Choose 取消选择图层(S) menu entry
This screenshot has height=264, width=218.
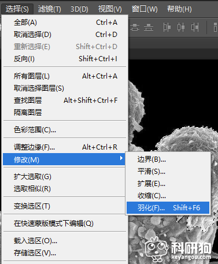[65, 88]
